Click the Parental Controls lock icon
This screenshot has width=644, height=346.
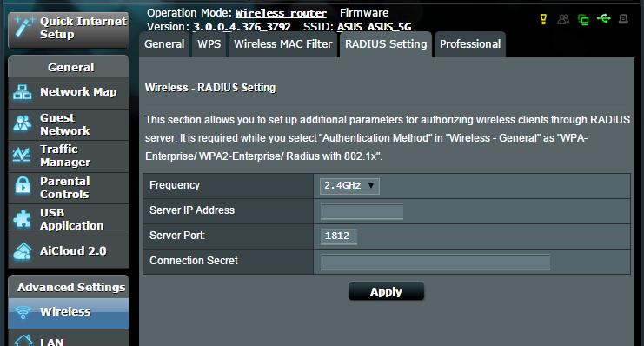tap(23, 185)
